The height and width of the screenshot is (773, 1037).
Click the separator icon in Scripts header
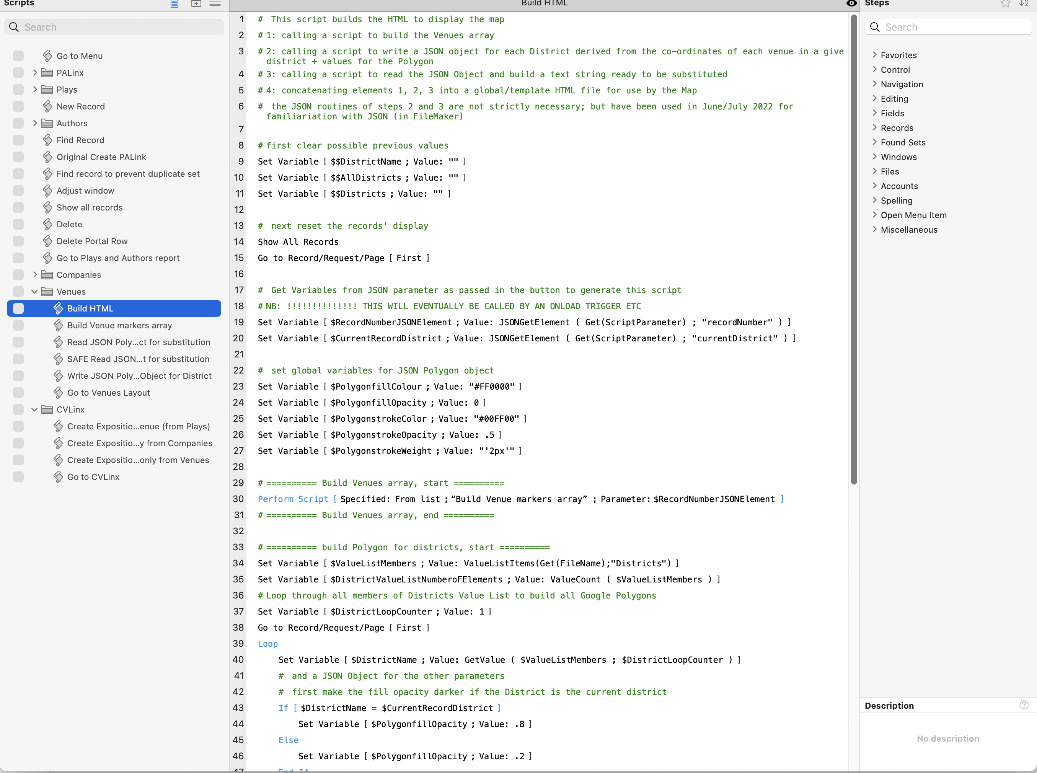pos(215,4)
